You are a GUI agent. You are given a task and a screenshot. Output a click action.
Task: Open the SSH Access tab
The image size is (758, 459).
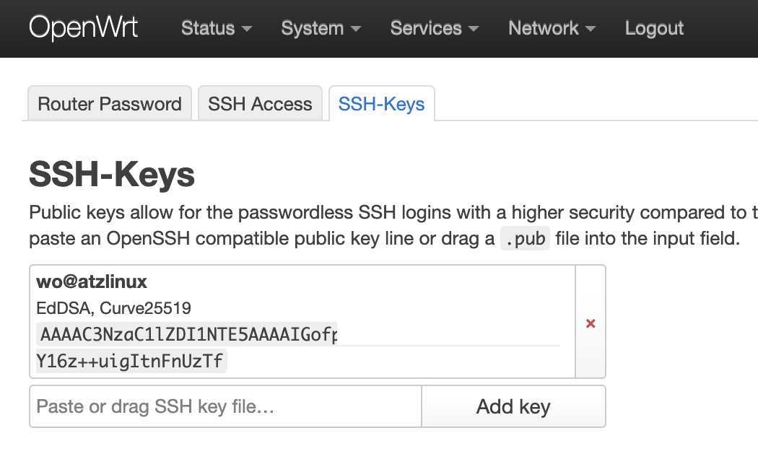click(x=260, y=104)
